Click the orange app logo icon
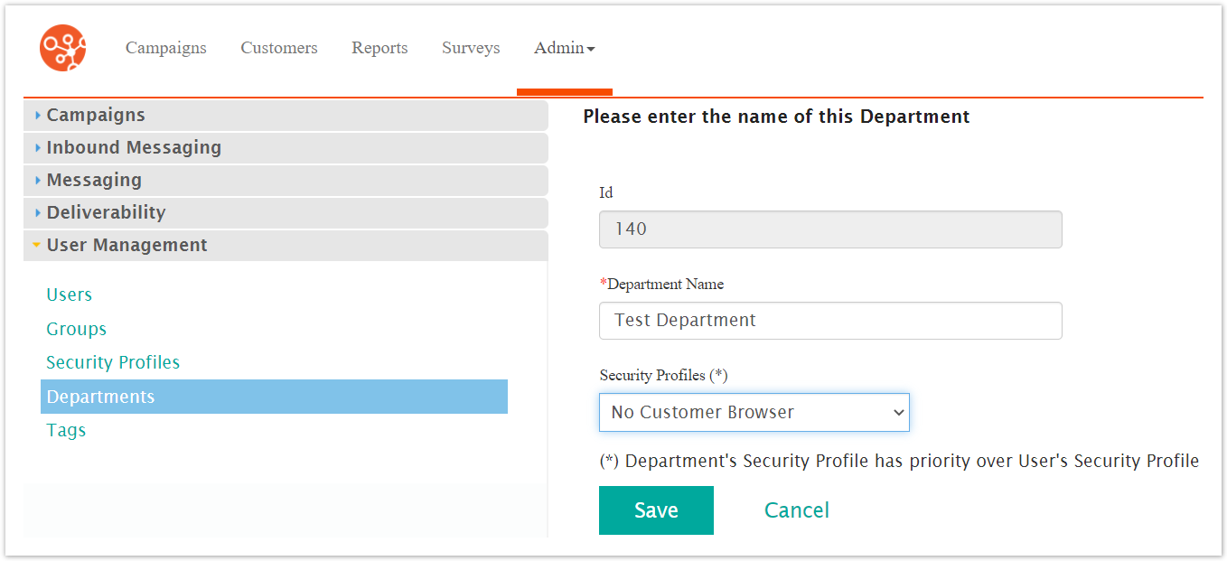The image size is (1227, 561). pyautogui.click(x=63, y=48)
